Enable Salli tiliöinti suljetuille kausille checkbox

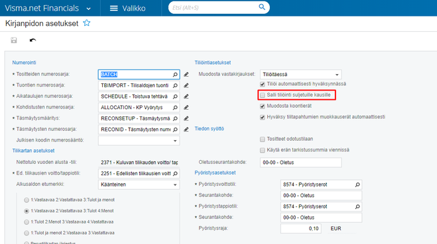click(262, 95)
